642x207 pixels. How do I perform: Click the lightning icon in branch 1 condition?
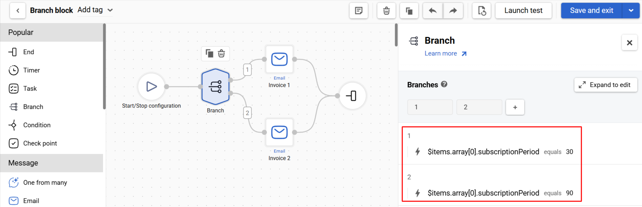[418, 152]
